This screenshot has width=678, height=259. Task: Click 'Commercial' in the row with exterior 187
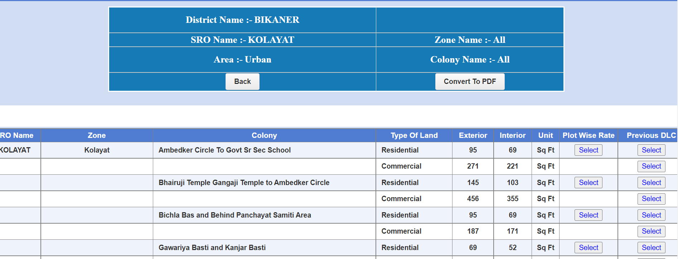pos(401,231)
